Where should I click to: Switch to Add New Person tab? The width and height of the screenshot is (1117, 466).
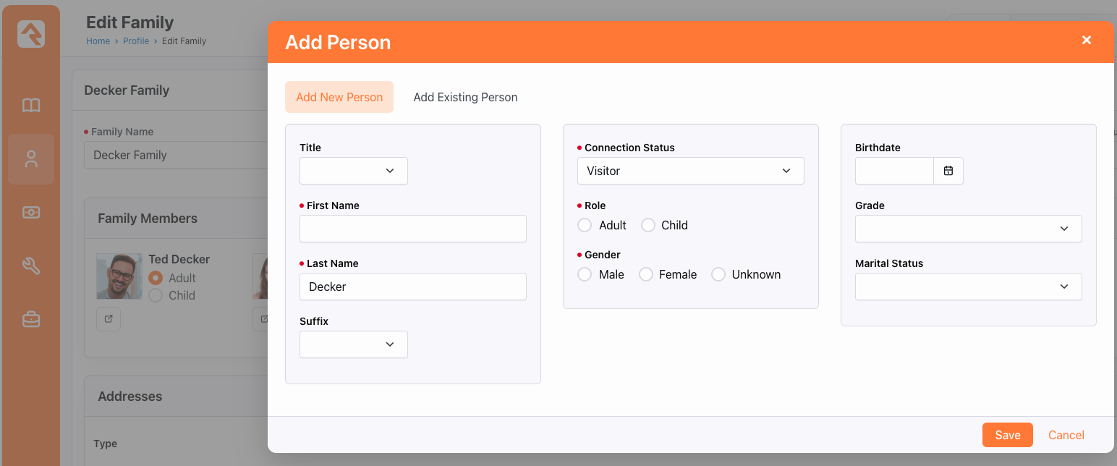point(339,97)
